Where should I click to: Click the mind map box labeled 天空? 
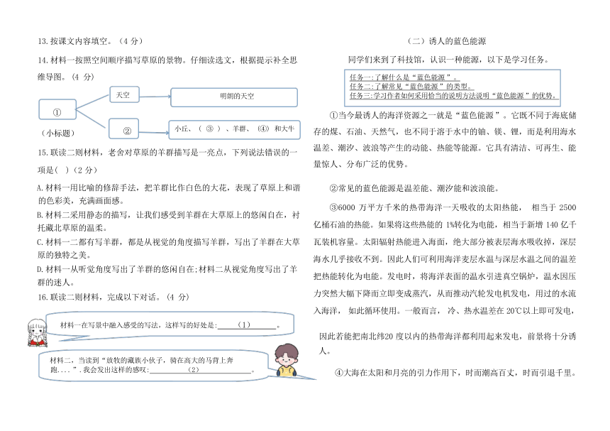tap(124, 94)
